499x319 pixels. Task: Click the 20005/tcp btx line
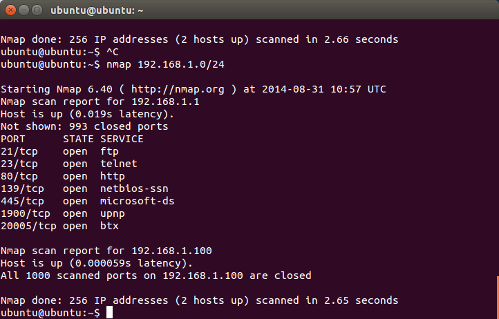pos(60,226)
